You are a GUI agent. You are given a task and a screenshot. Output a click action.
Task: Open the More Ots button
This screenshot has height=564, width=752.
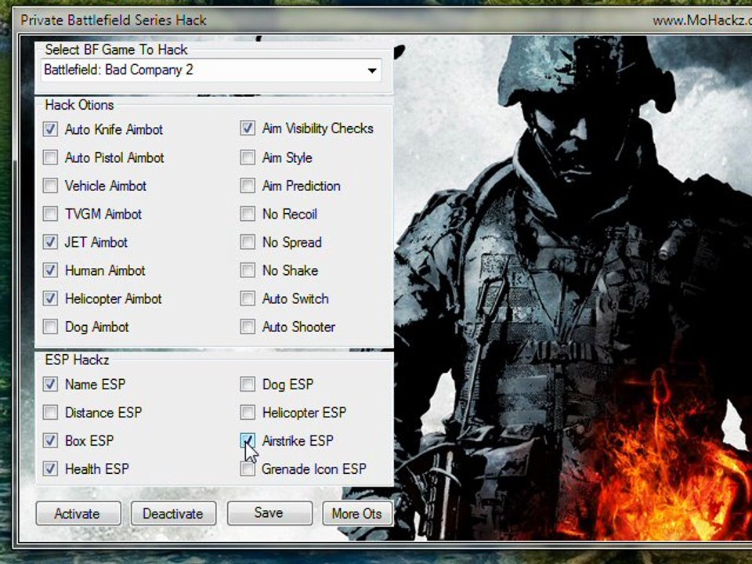[357, 514]
